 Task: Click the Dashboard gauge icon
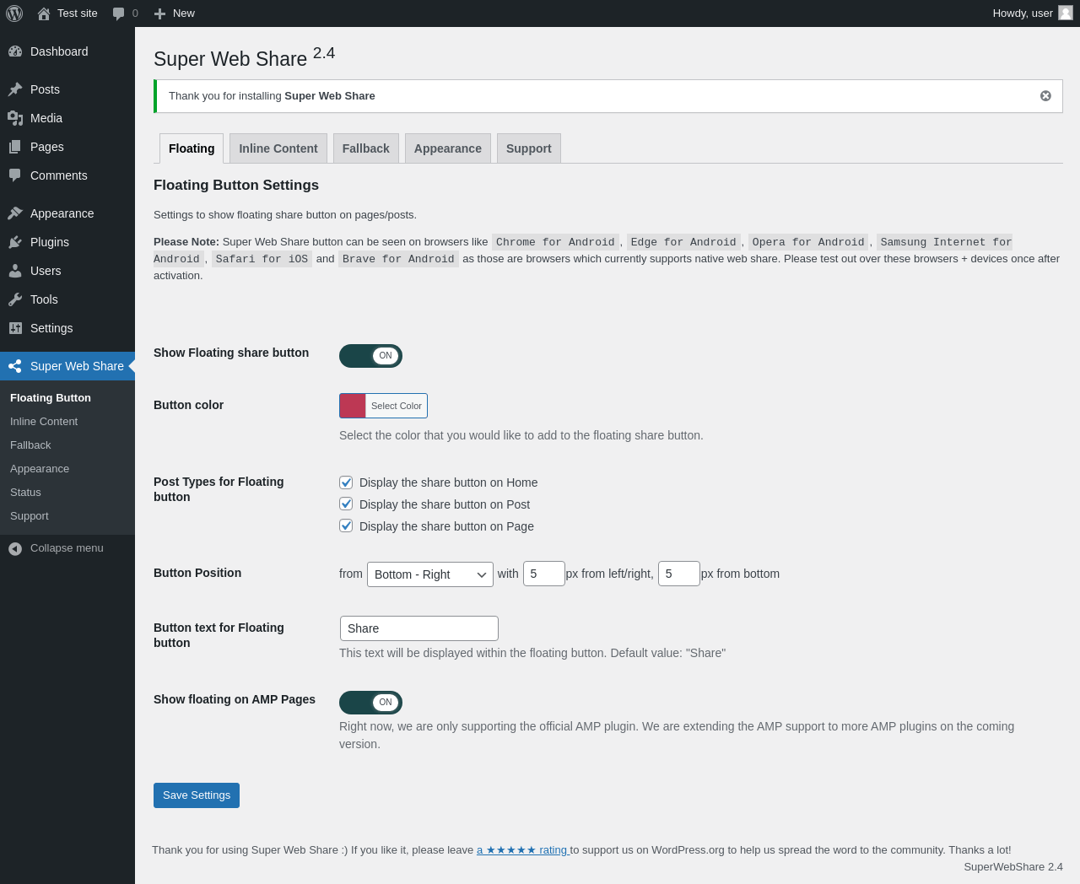coord(15,51)
